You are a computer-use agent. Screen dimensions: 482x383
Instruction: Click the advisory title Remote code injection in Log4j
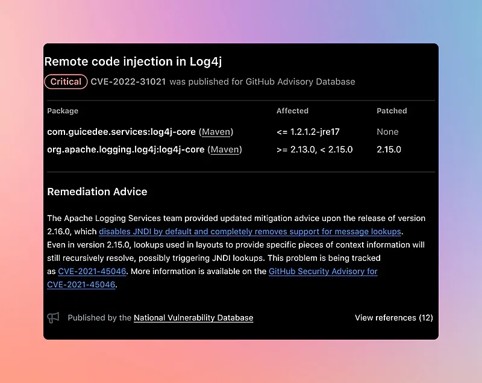[x=134, y=61]
